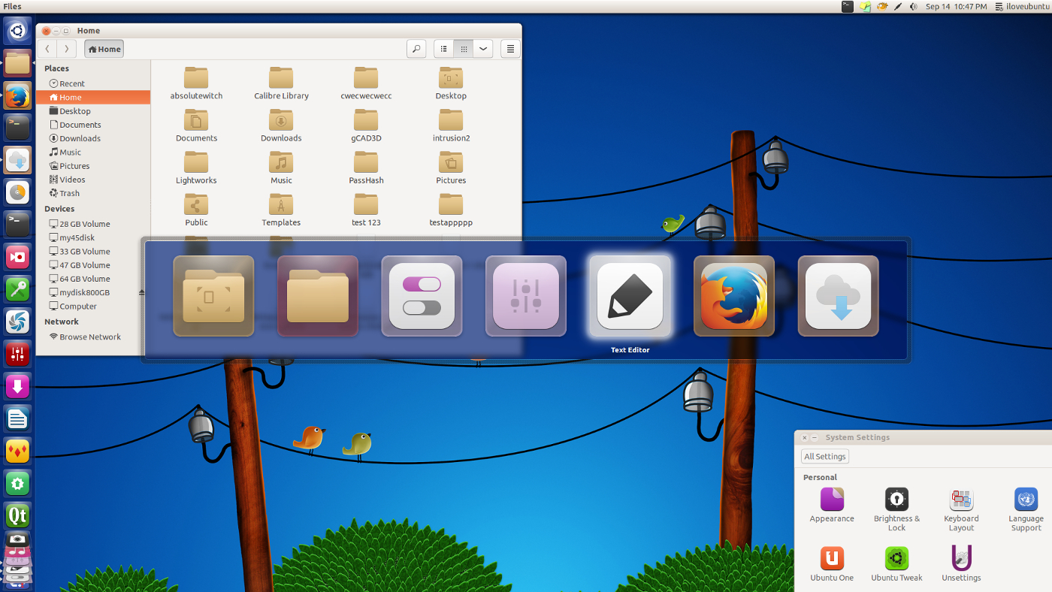The image size is (1052, 592).
Task: Open the Files hamburger menu
Action: [x=510, y=49]
